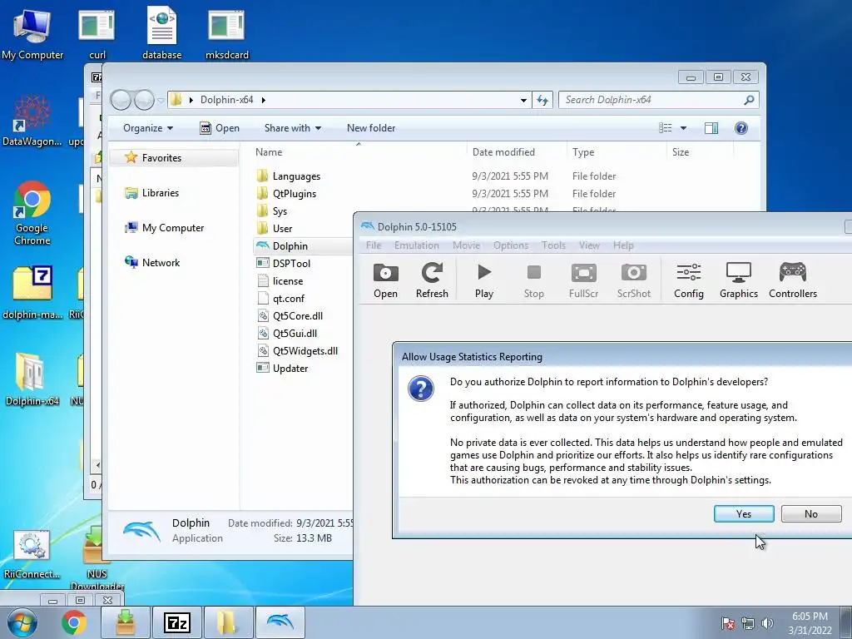This screenshot has height=639, width=852.
Task: Open Chrome from the taskbar
Action: pos(73,622)
